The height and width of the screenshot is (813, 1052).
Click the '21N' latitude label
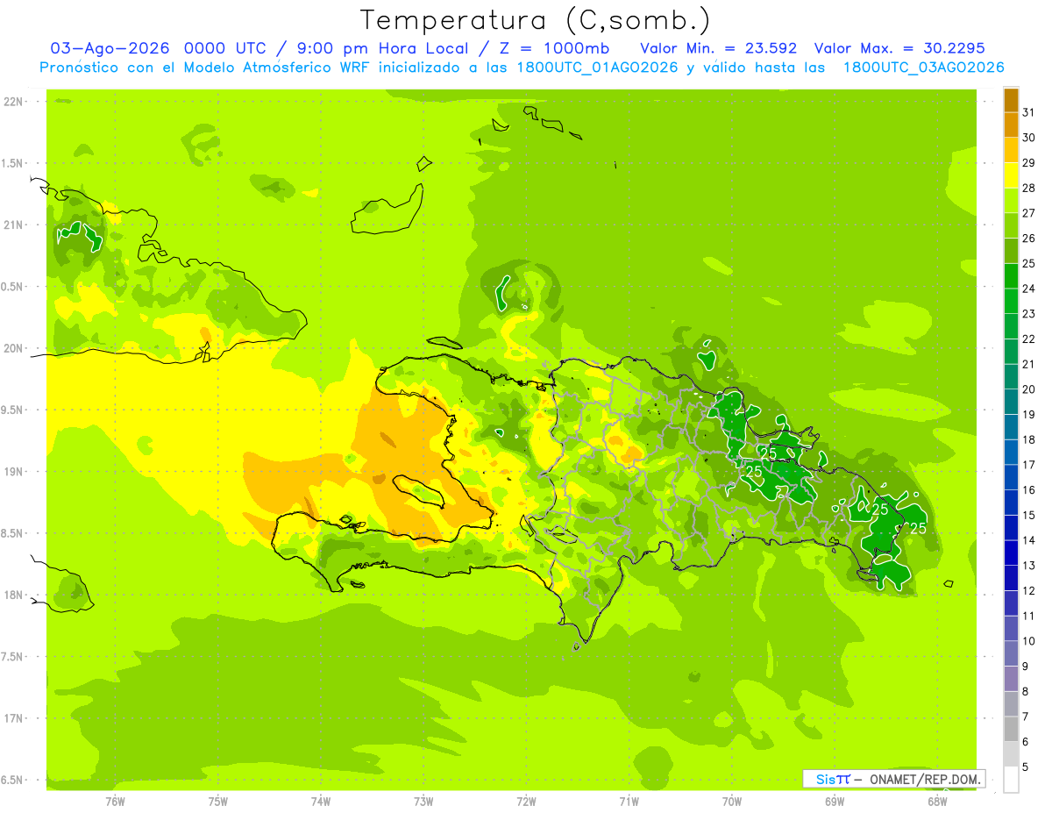point(13,225)
